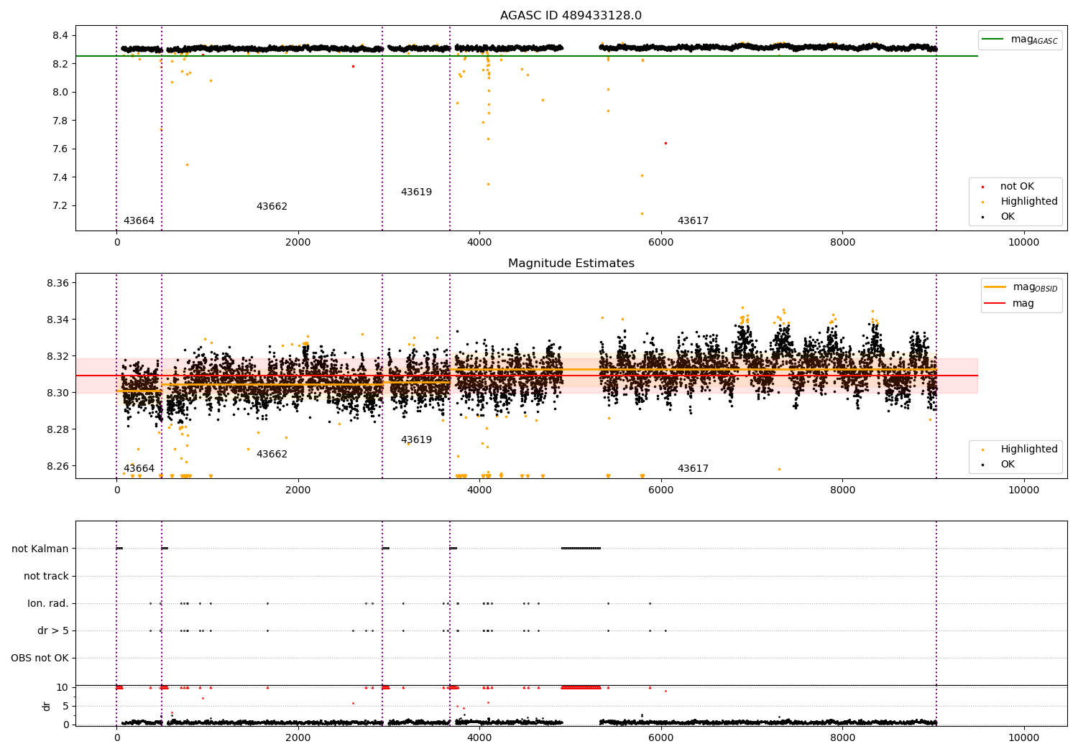Click the 8.0 tick on top plot
Screen dimensions: 1078x754
click(60, 93)
